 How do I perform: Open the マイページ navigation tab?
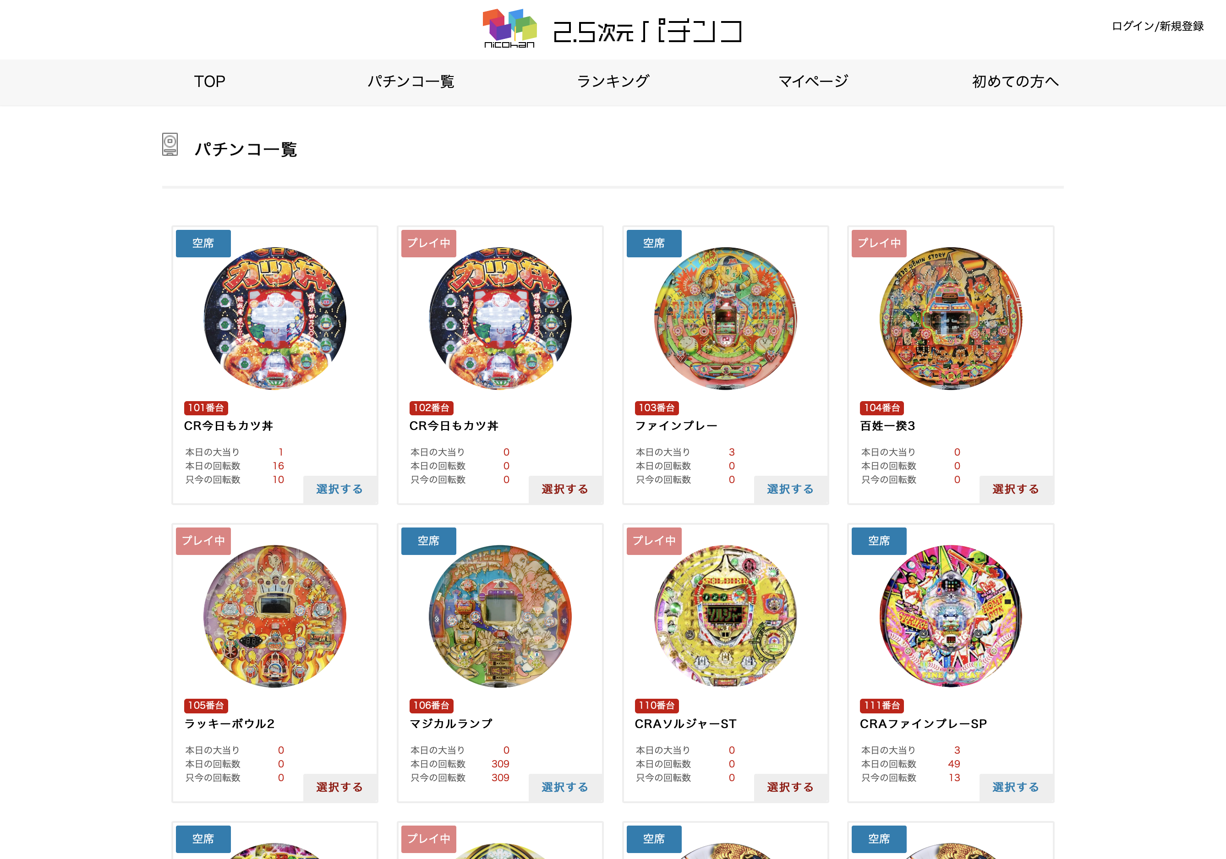[813, 82]
